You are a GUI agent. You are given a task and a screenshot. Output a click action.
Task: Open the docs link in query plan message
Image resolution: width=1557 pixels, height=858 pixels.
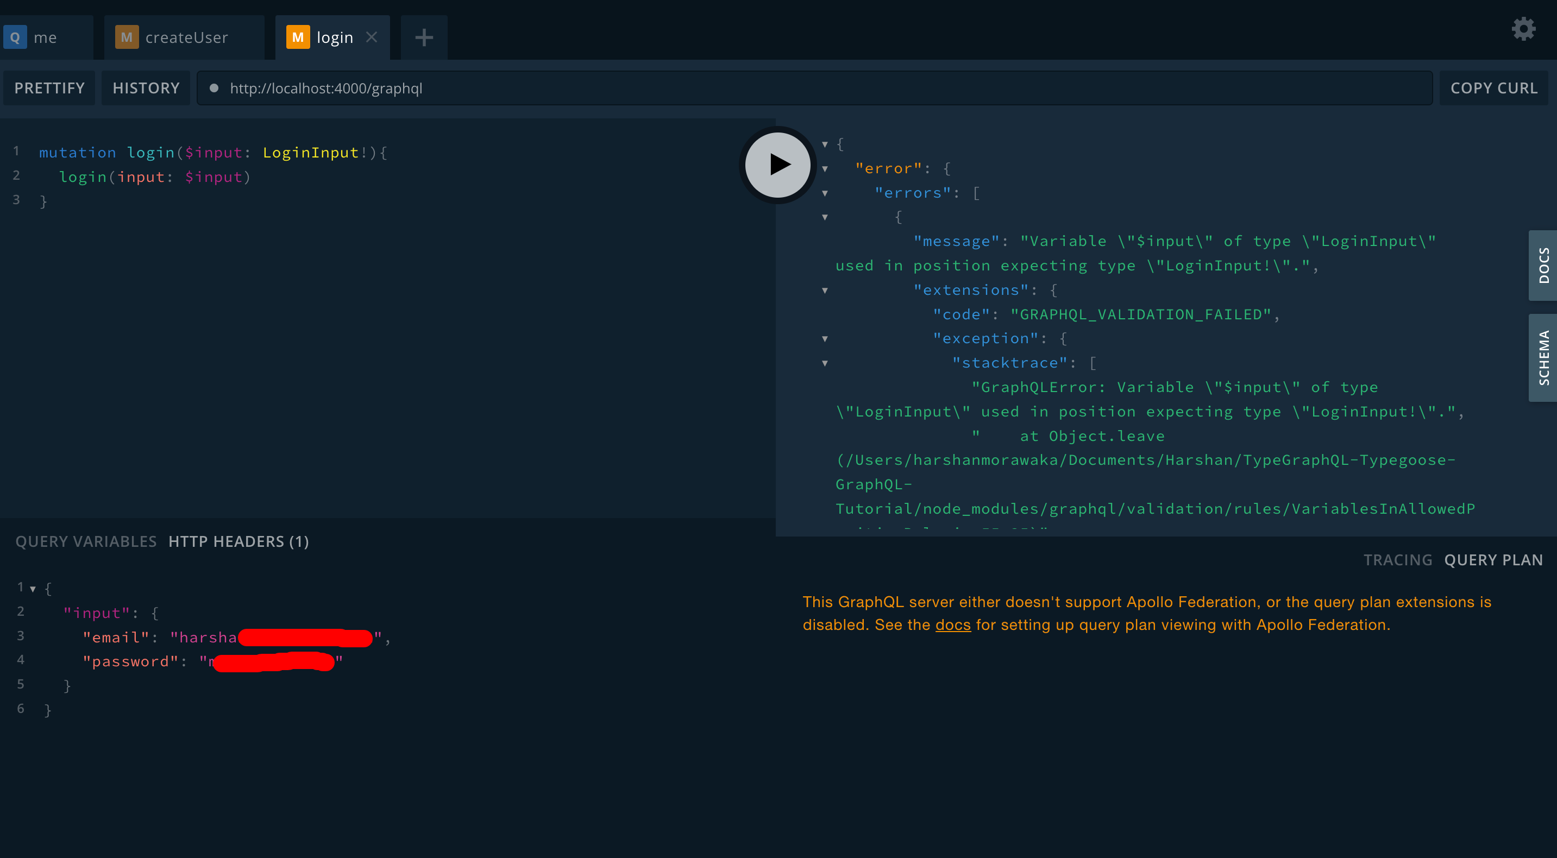pyautogui.click(x=952, y=625)
